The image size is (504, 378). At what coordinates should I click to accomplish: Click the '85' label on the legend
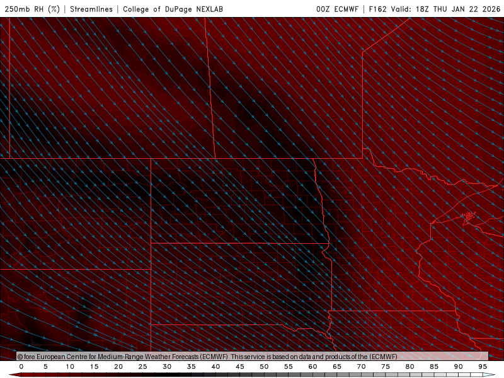pyautogui.click(x=434, y=367)
